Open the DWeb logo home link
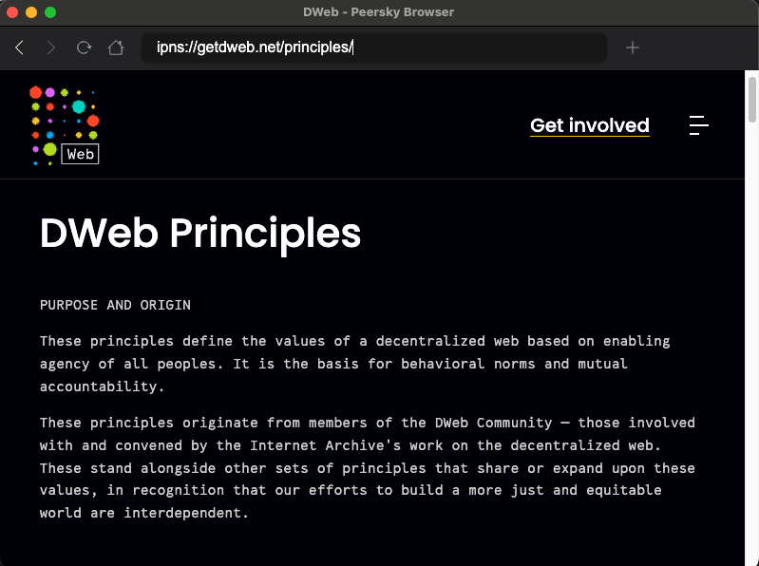Viewport: 759px width, 566px height. click(x=65, y=125)
